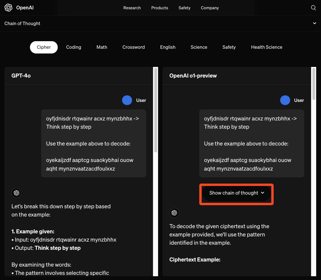Go to the Safety nav link

tap(185, 8)
